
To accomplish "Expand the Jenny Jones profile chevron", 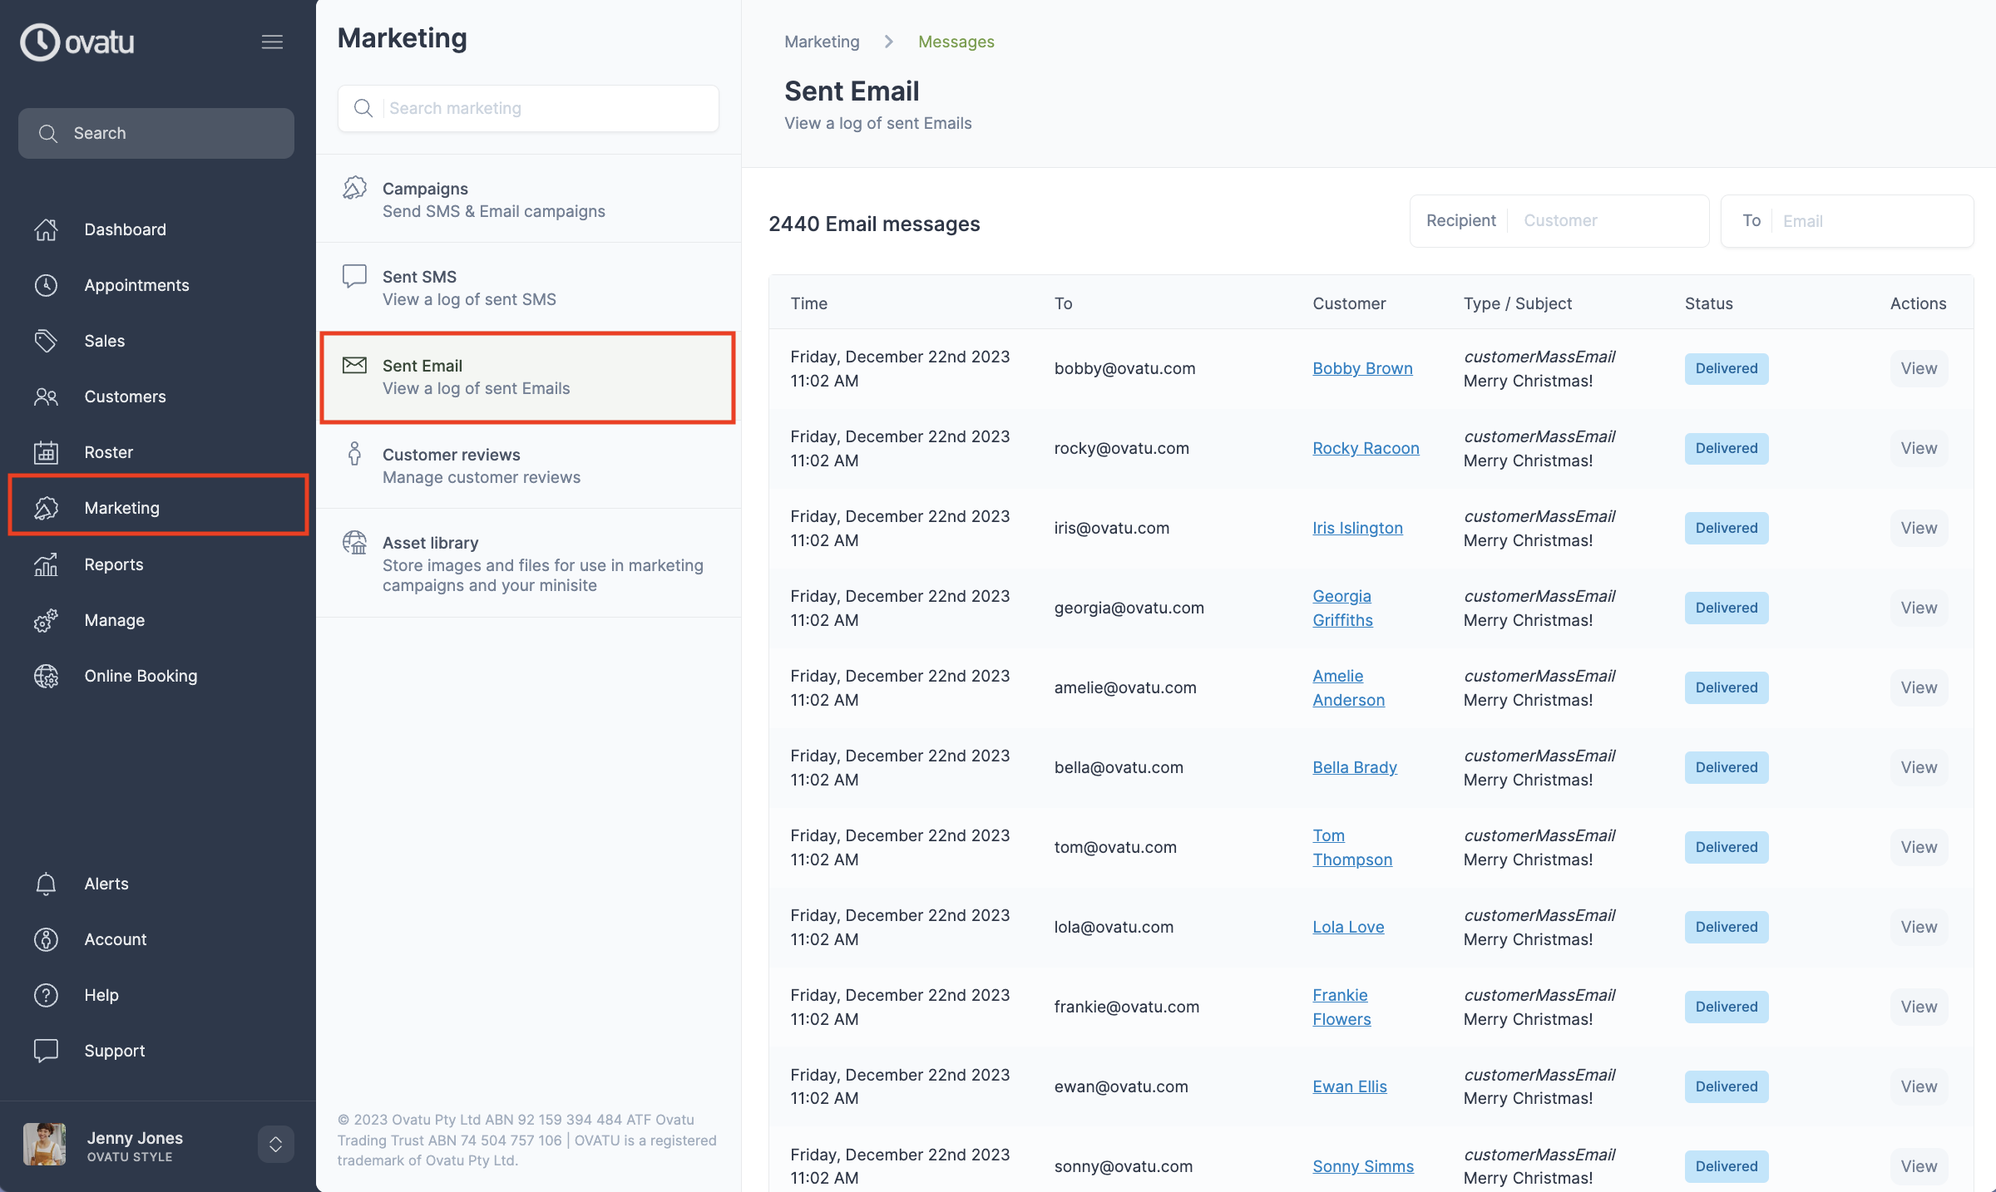I will pos(275,1144).
